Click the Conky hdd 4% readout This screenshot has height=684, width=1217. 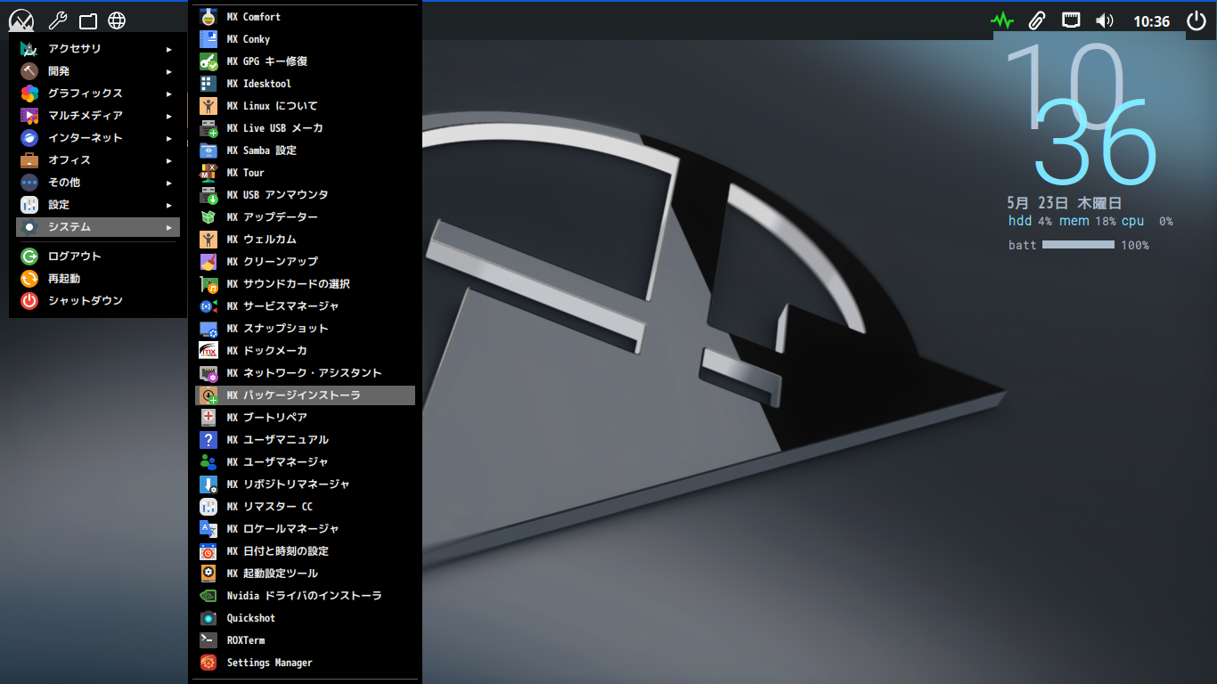[x=1030, y=221]
